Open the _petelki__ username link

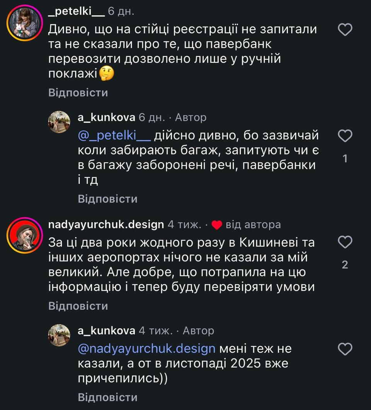pyautogui.click(x=76, y=11)
